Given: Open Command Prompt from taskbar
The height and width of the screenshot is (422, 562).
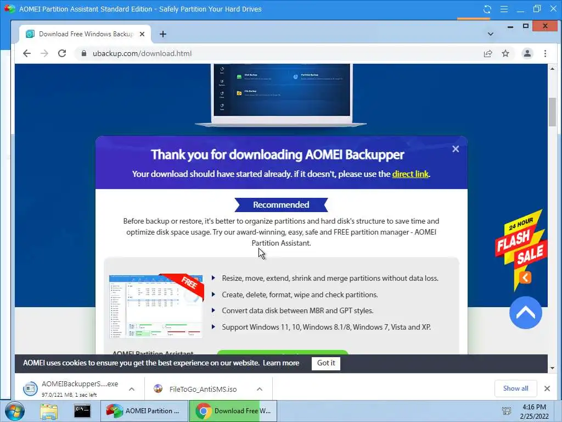Looking at the screenshot, I should [82, 411].
